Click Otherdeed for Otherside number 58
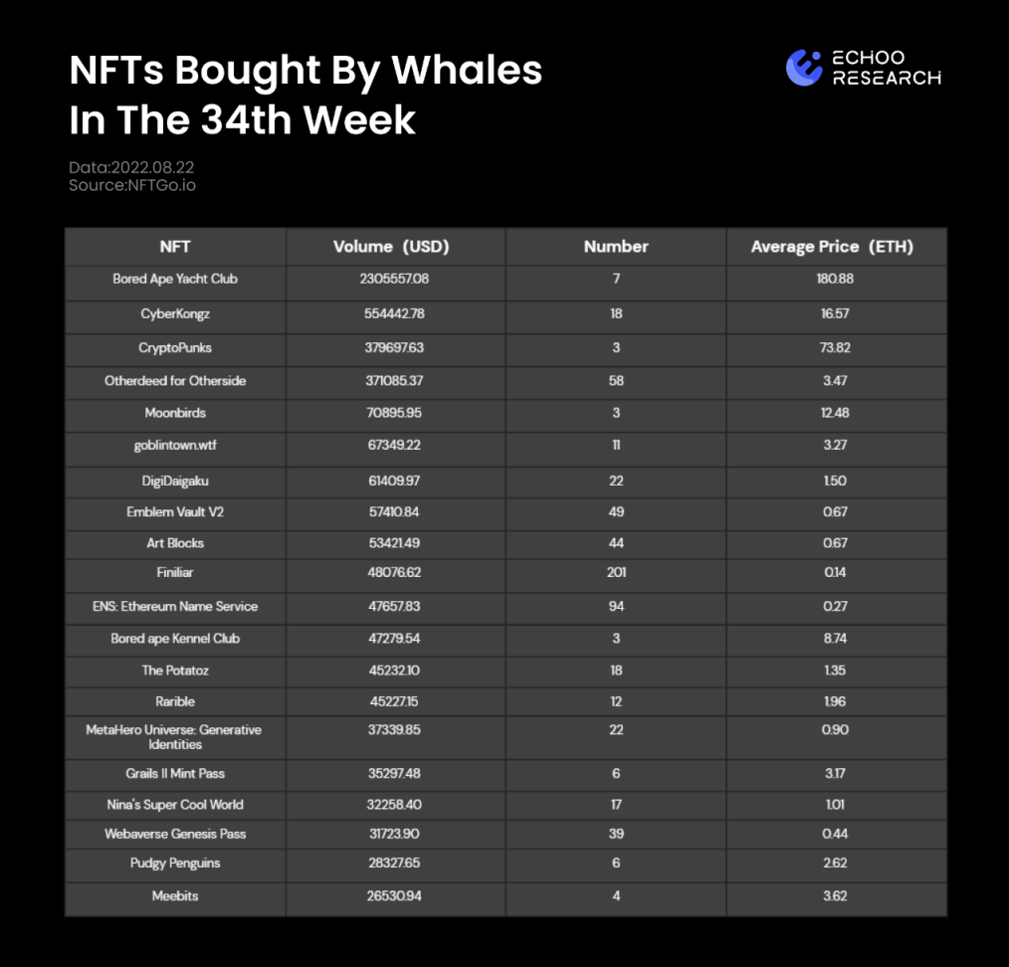Viewport: 1009px width, 967px height. pyautogui.click(x=616, y=381)
